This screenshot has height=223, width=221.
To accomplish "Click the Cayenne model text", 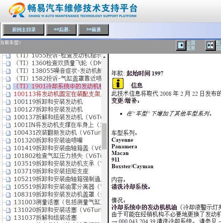I will coord(122,140).
